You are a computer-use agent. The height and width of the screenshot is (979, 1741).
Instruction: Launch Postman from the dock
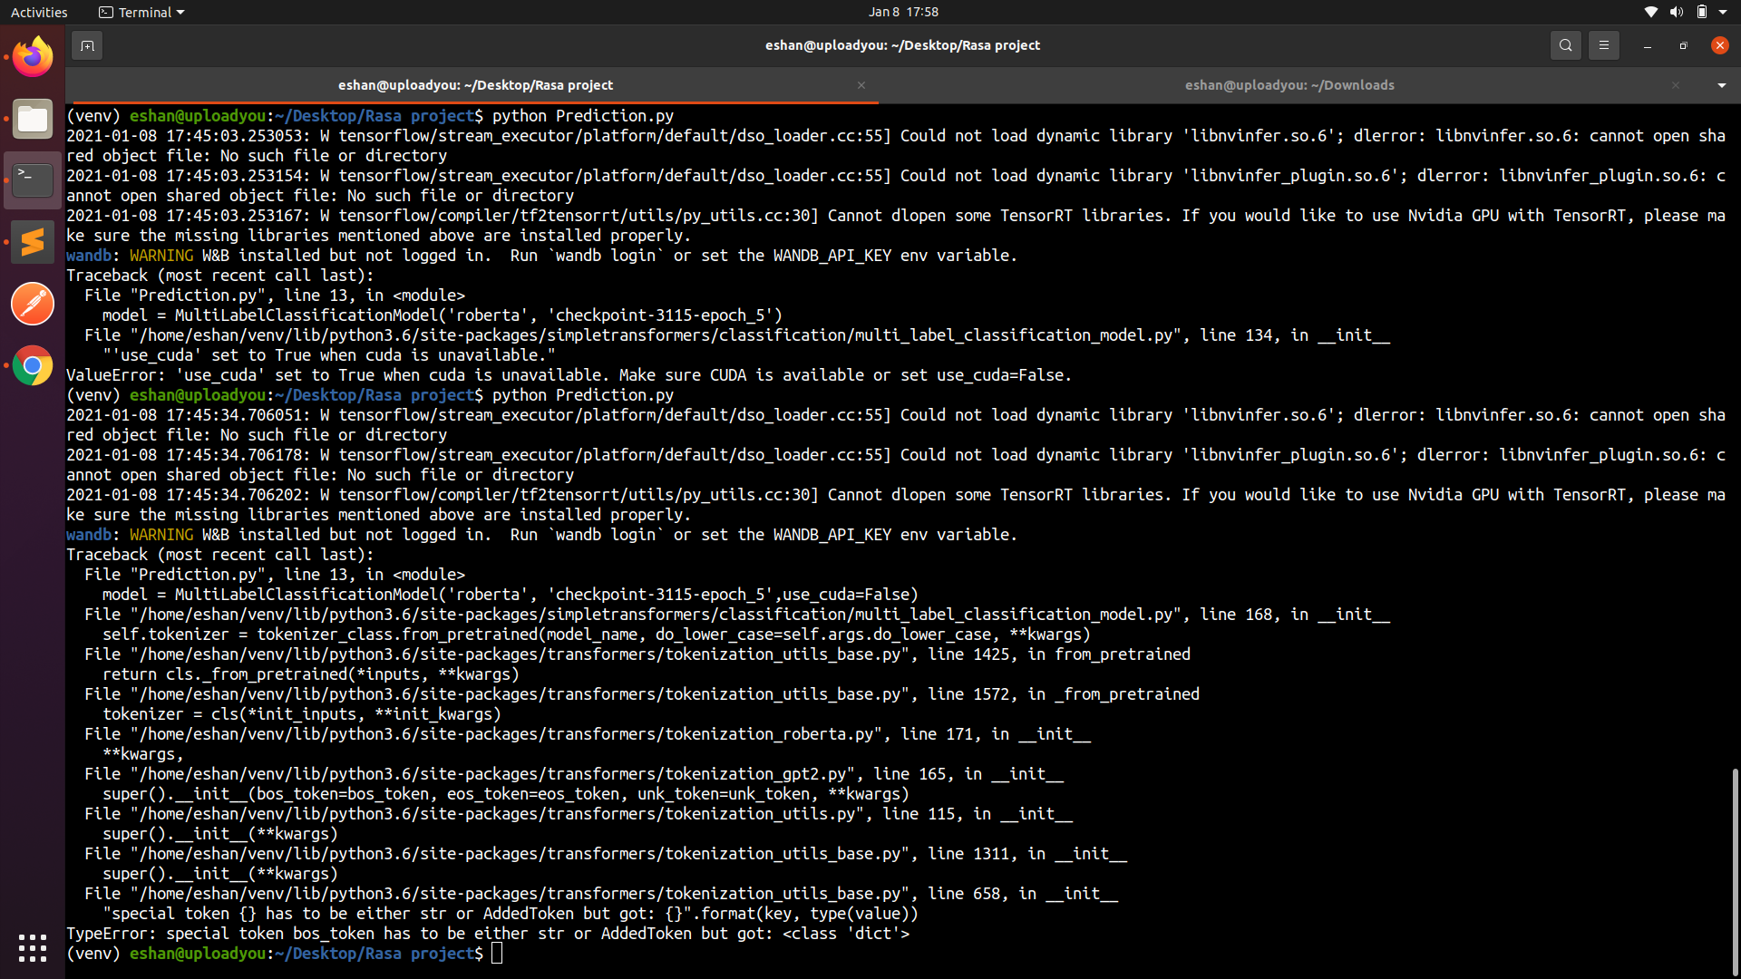pyautogui.click(x=33, y=304)
